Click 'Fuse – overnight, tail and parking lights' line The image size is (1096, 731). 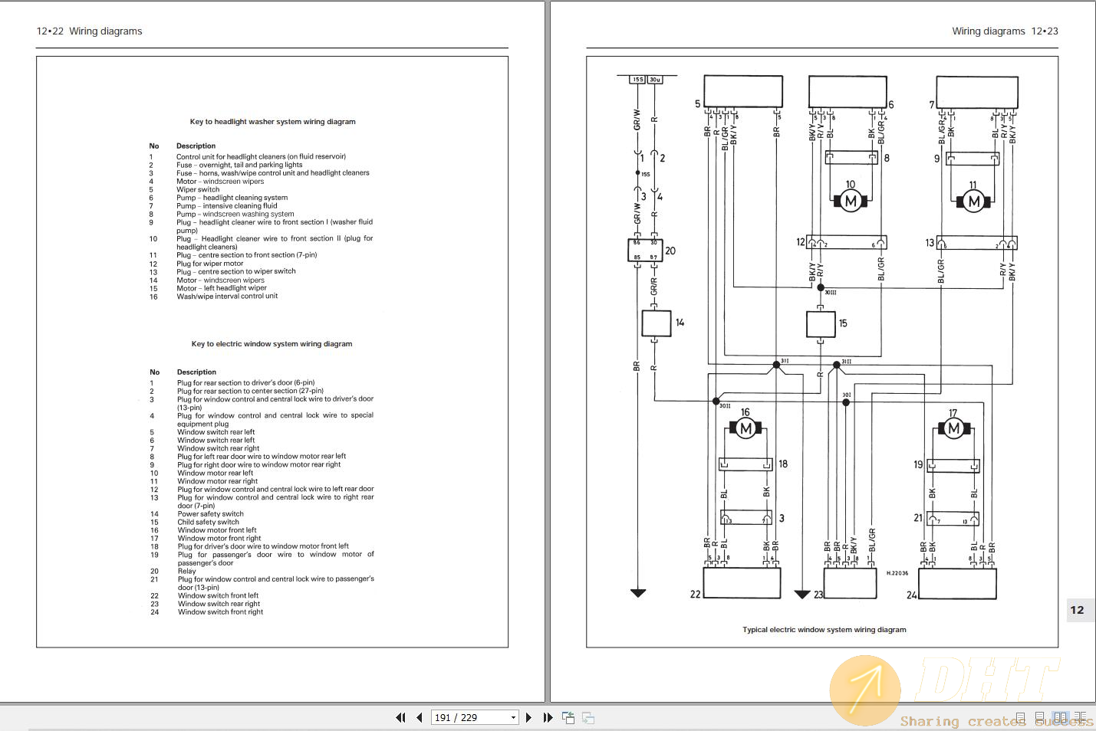(239, 165)
